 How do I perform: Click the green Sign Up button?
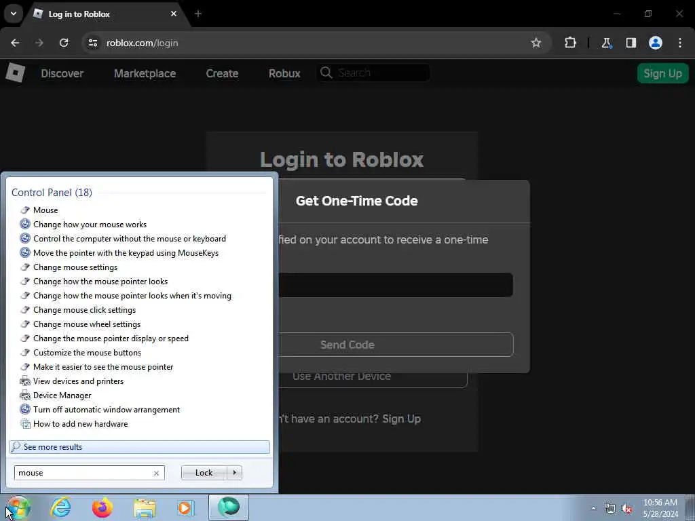coord(662,73)
